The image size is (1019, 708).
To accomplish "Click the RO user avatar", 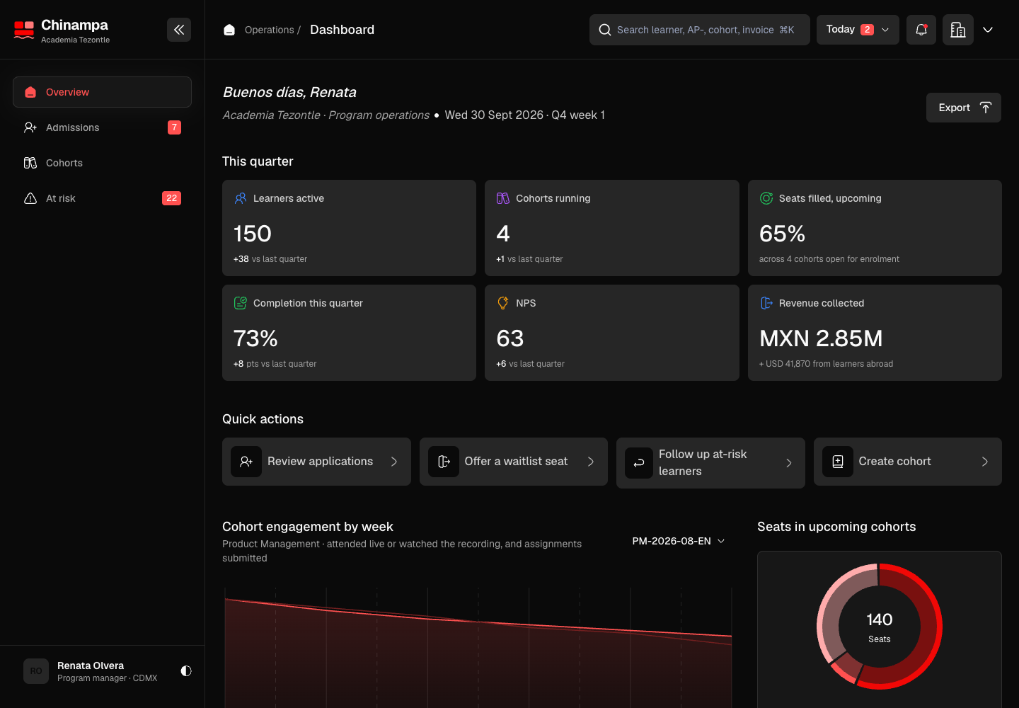I will click(x=36, y=671).
